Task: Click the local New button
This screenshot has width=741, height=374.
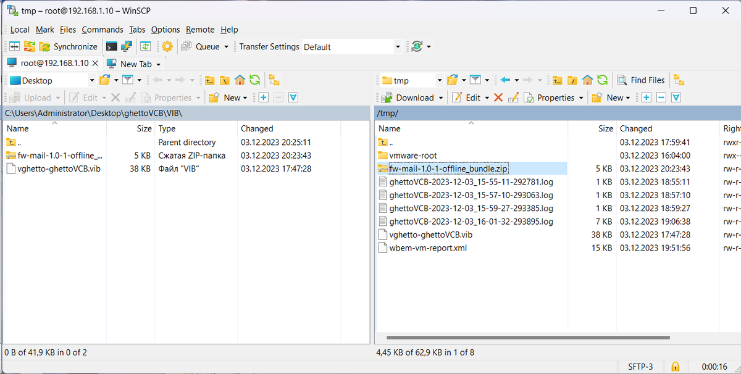Action: click(x=226, y=98)
